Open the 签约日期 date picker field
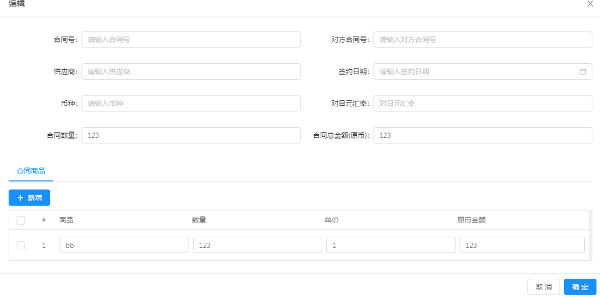 (483, 71)
